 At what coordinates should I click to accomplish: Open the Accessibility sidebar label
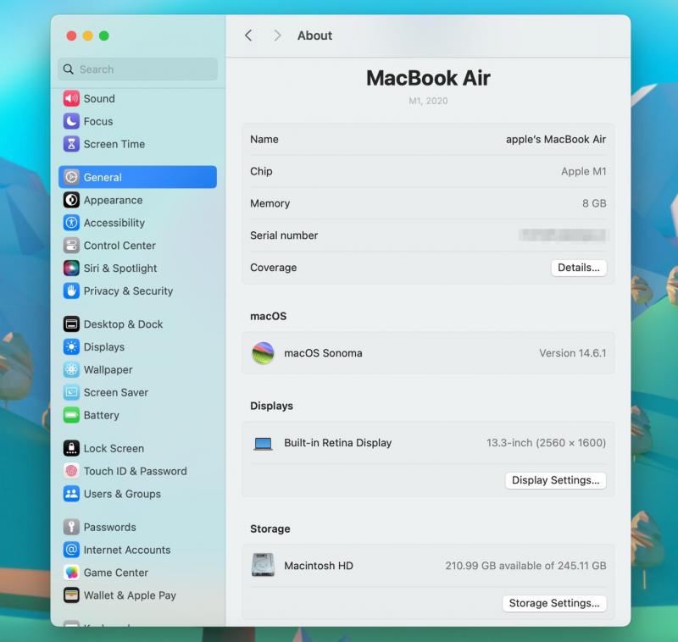point(114,223)
